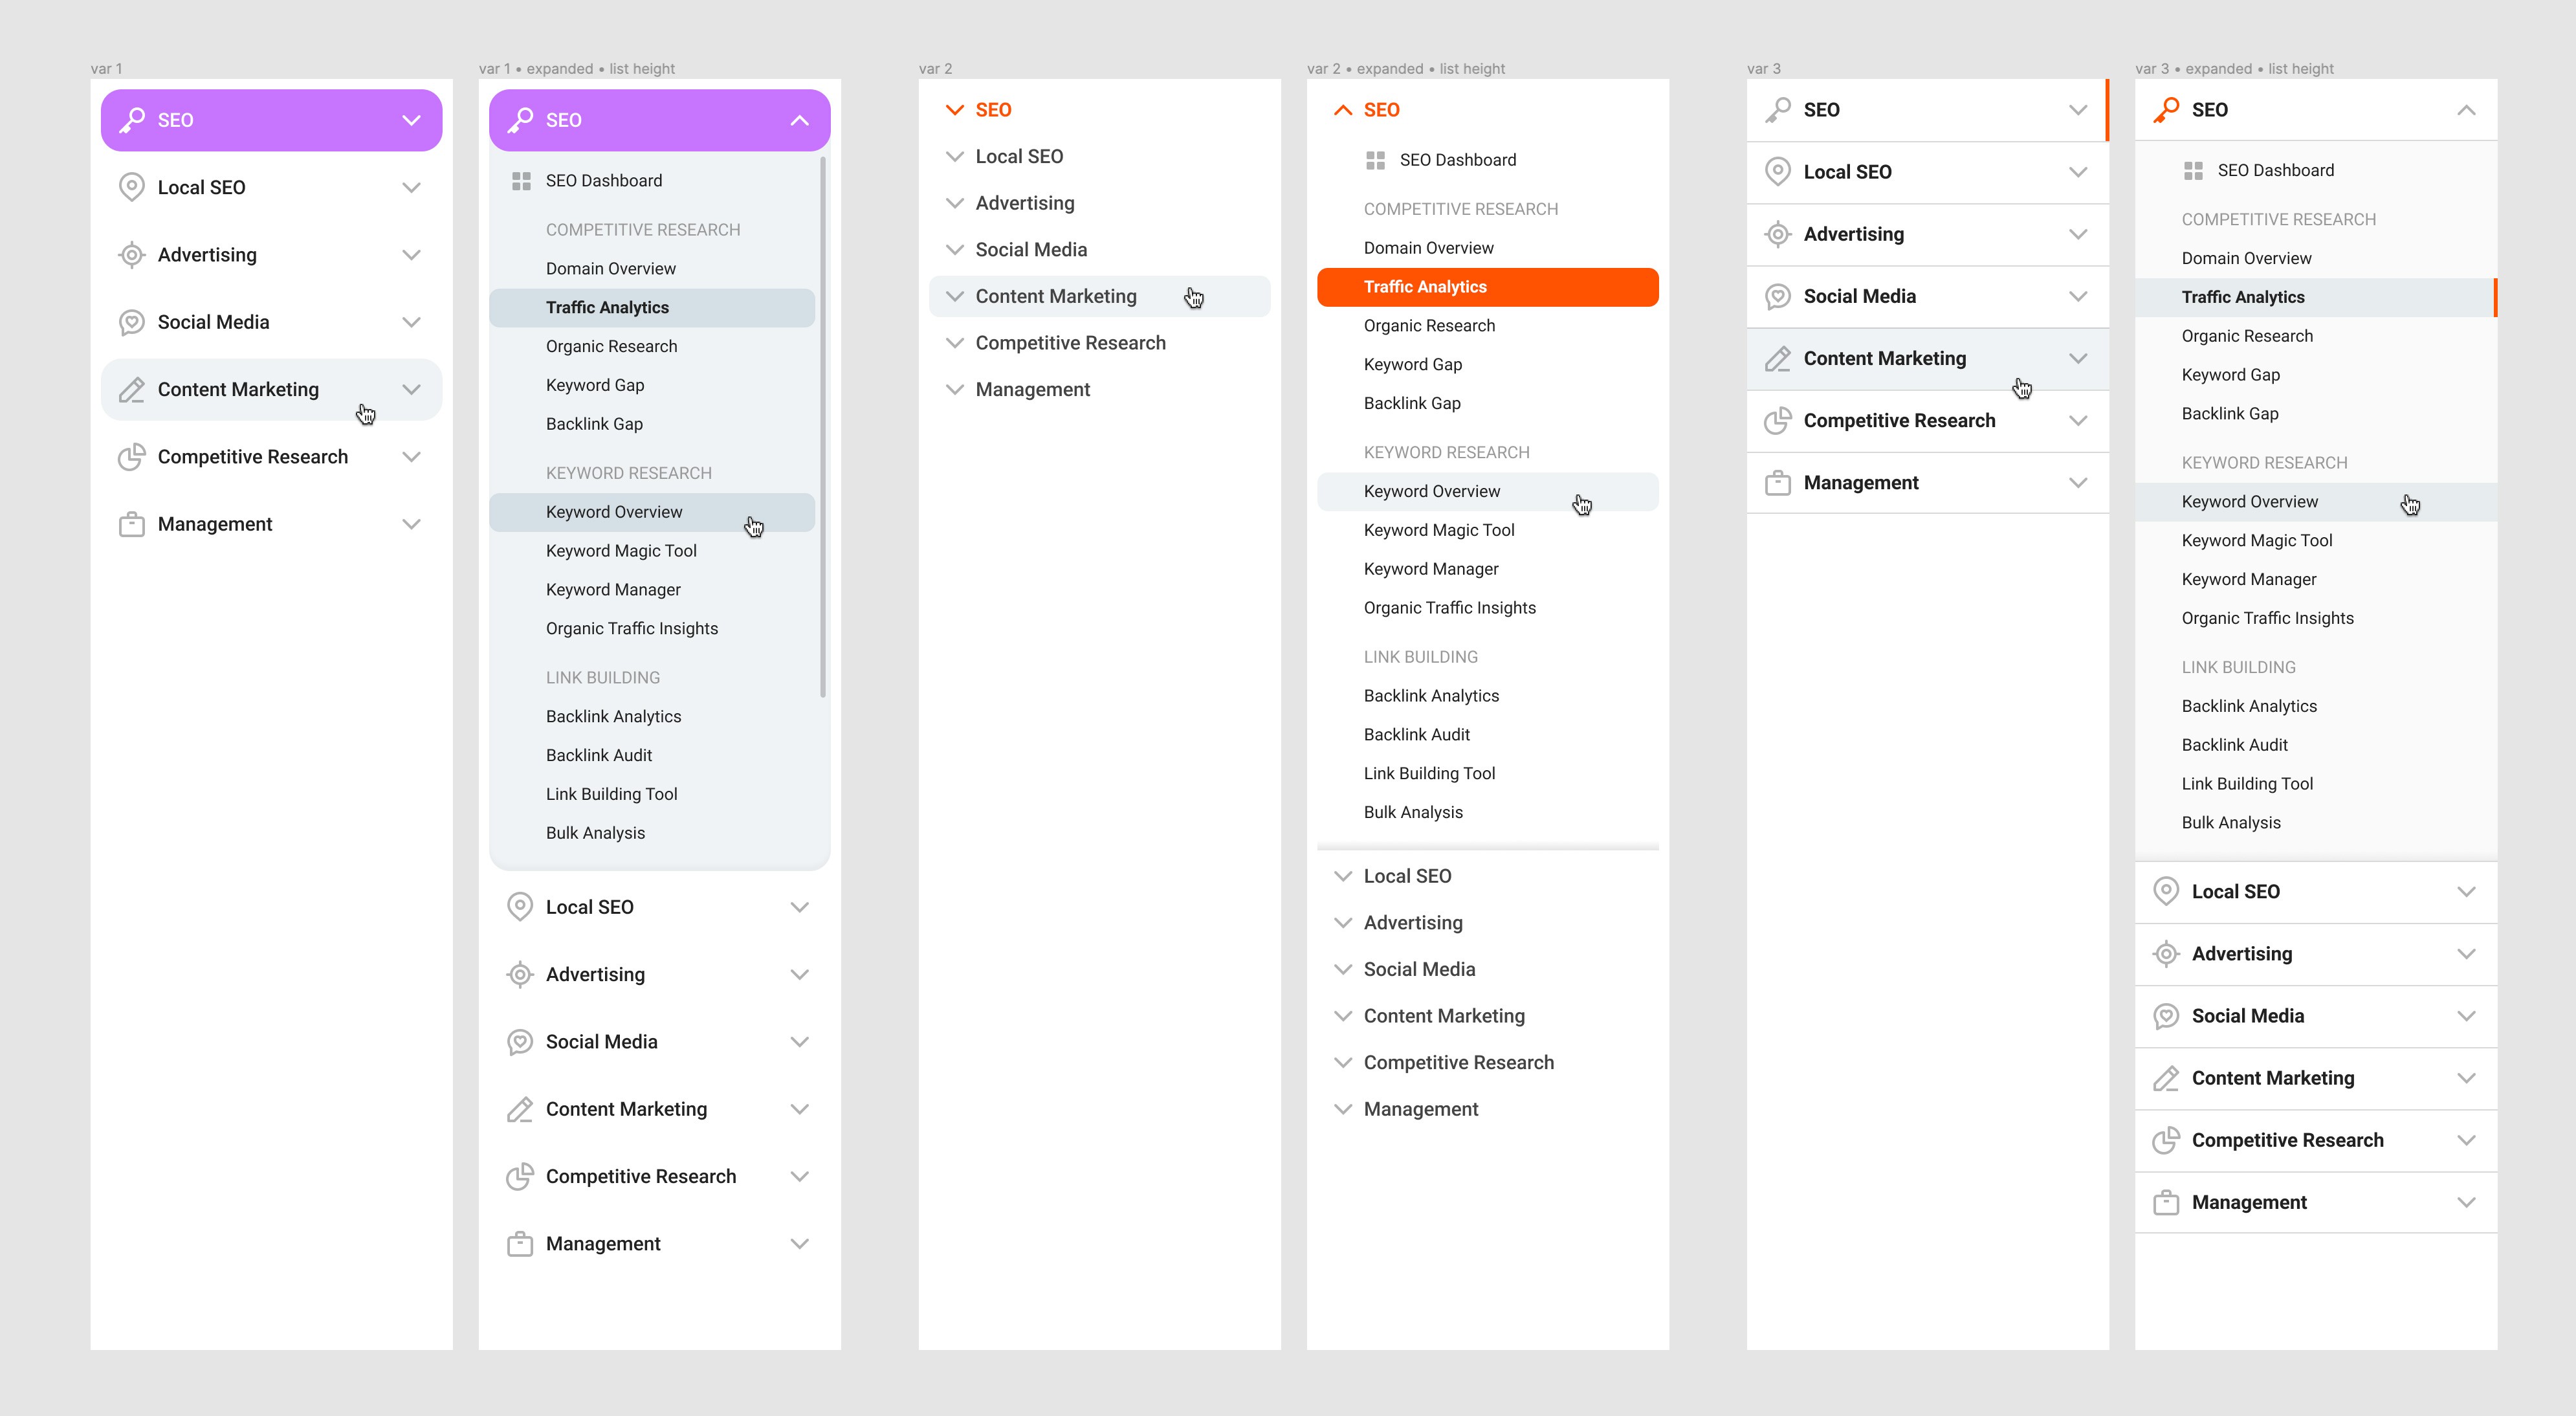The width and height of the screenshot is (2576, 1416).
Task: Click Content Marketing pencil icon in var 1 expanded panel
Action: click(x=520, y=1109)
